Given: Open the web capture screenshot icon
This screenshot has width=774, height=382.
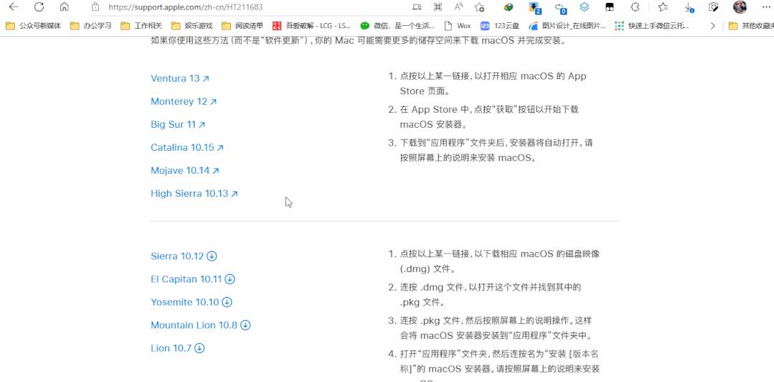Looking at the screenshot, I should point(713,7).
